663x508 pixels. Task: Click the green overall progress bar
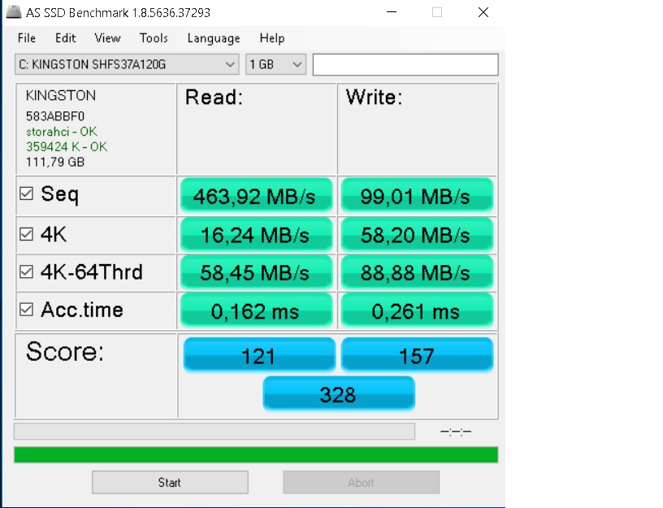point(256,454)
